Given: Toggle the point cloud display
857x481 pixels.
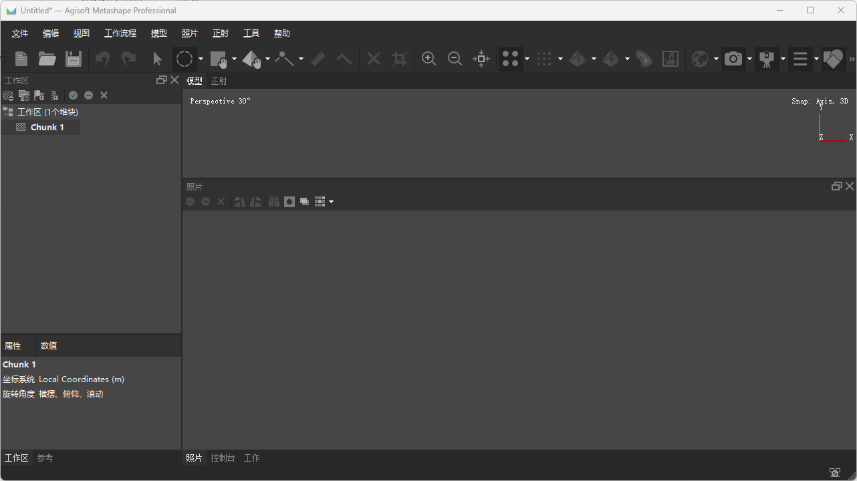Looking at the screenshot, I should (x=510, y=59).
